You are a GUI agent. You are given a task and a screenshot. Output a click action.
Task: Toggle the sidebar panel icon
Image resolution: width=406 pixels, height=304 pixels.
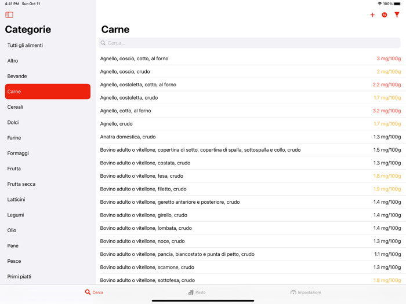point(9,14)
